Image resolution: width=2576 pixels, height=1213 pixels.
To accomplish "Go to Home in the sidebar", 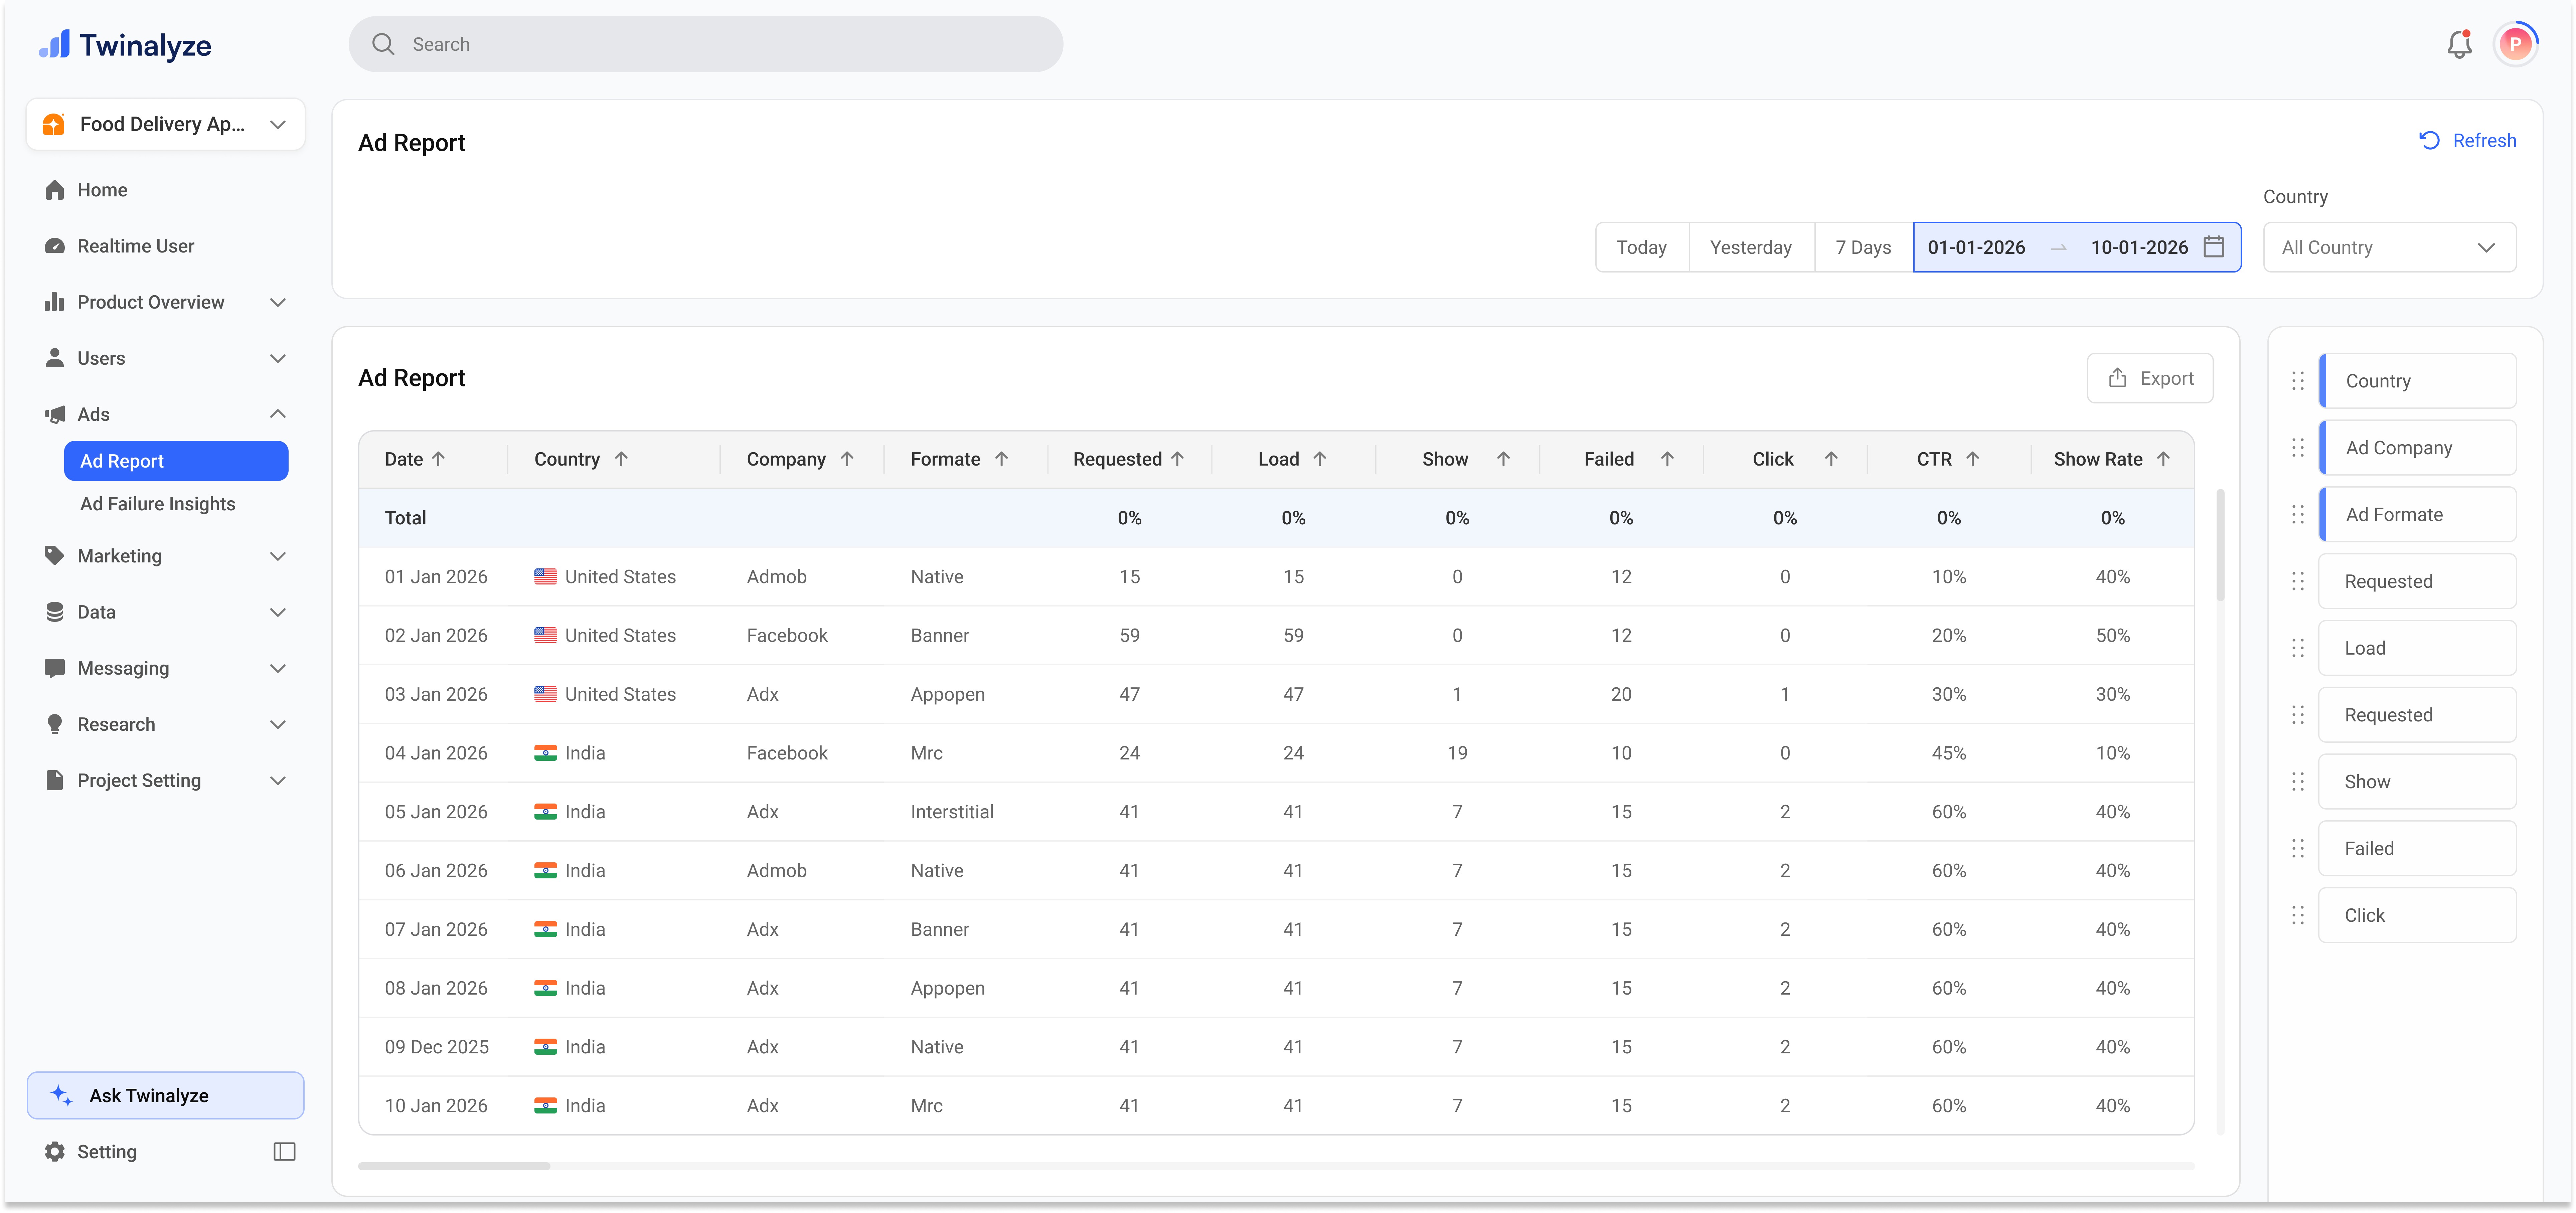I will tap(102, 190).
